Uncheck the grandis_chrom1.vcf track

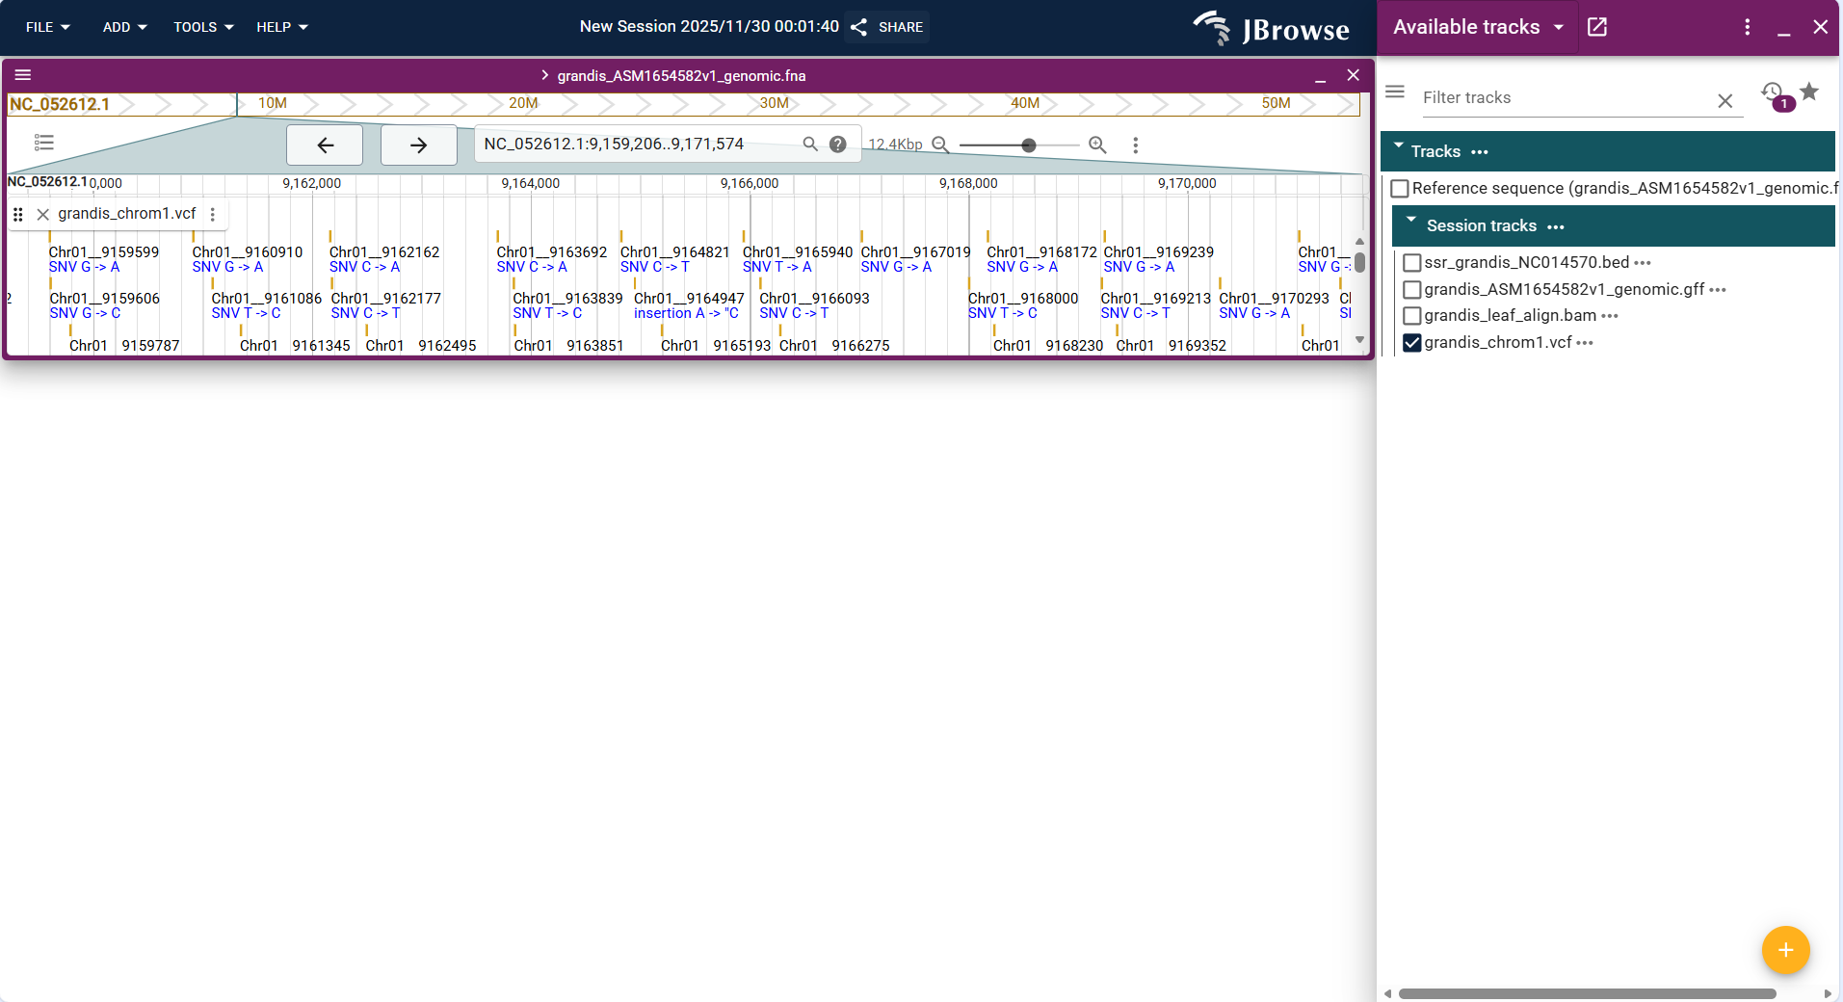[1411, 342]
